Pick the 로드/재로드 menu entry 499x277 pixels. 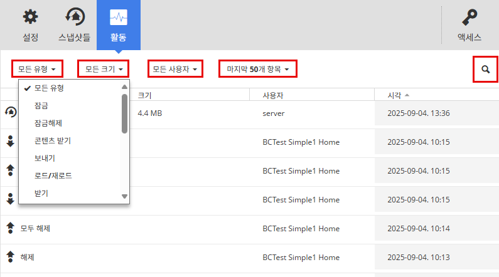coord(53,175)
